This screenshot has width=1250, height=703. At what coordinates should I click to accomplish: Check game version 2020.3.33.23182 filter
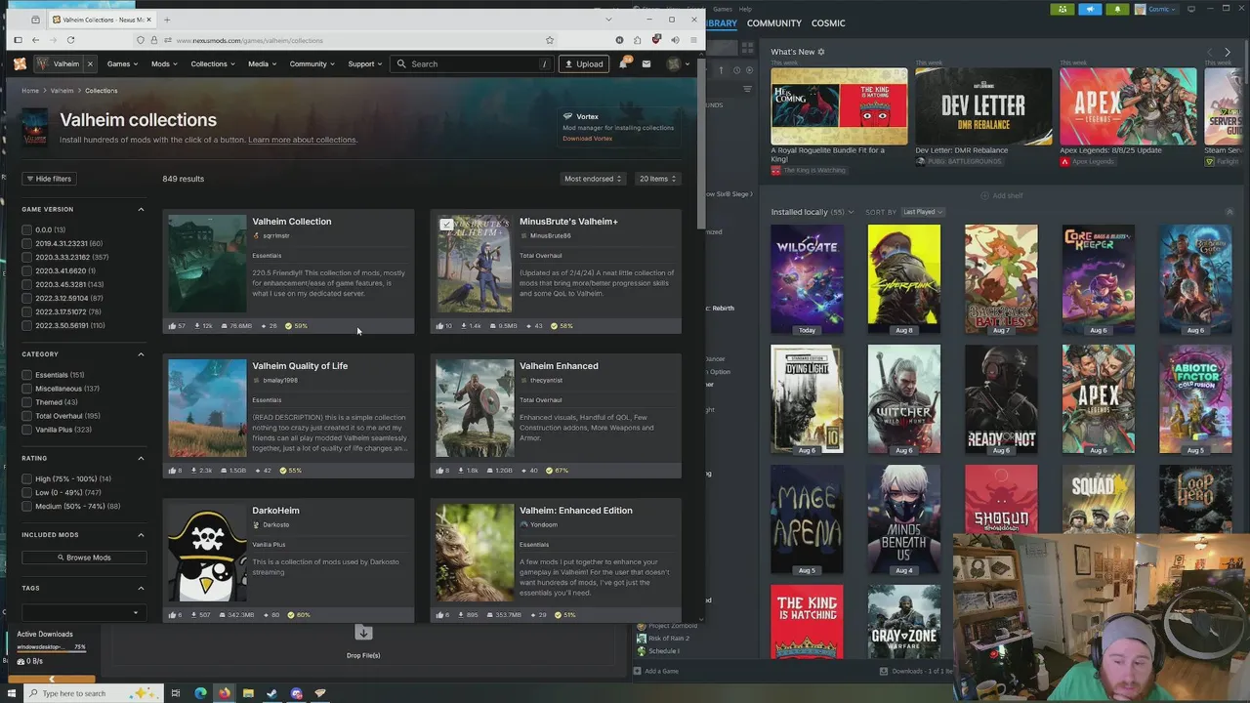click(27, 257)
